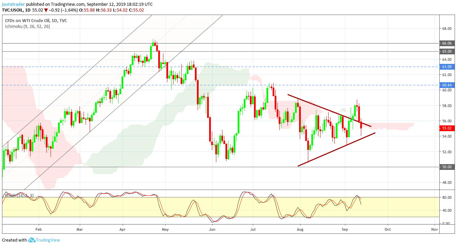Click 68.00 on the price axis
Image resolution: width=457 pixels, height=246 pixels.
447,29
